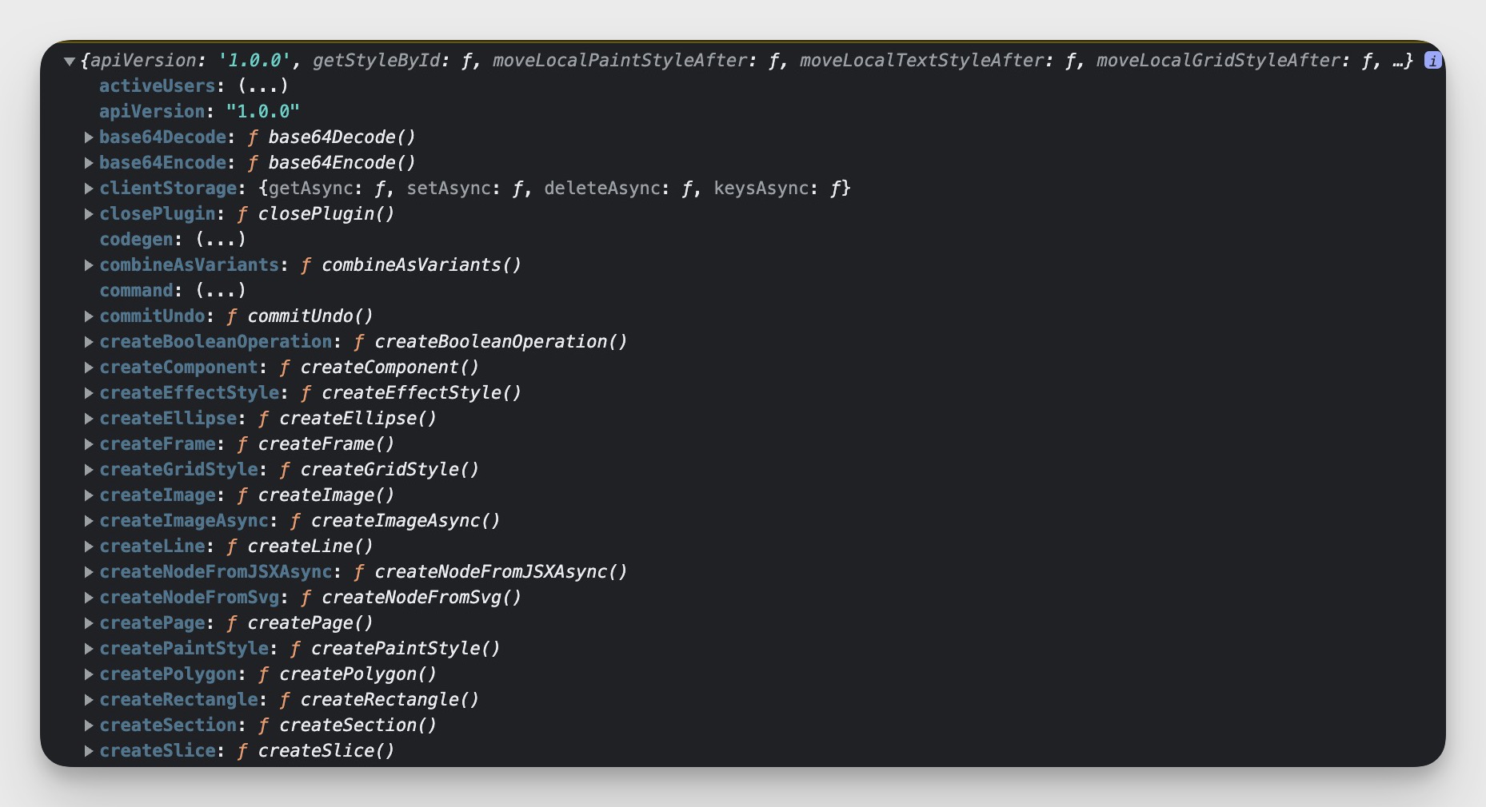Expand closePlugin function details

tap(89, 214)
